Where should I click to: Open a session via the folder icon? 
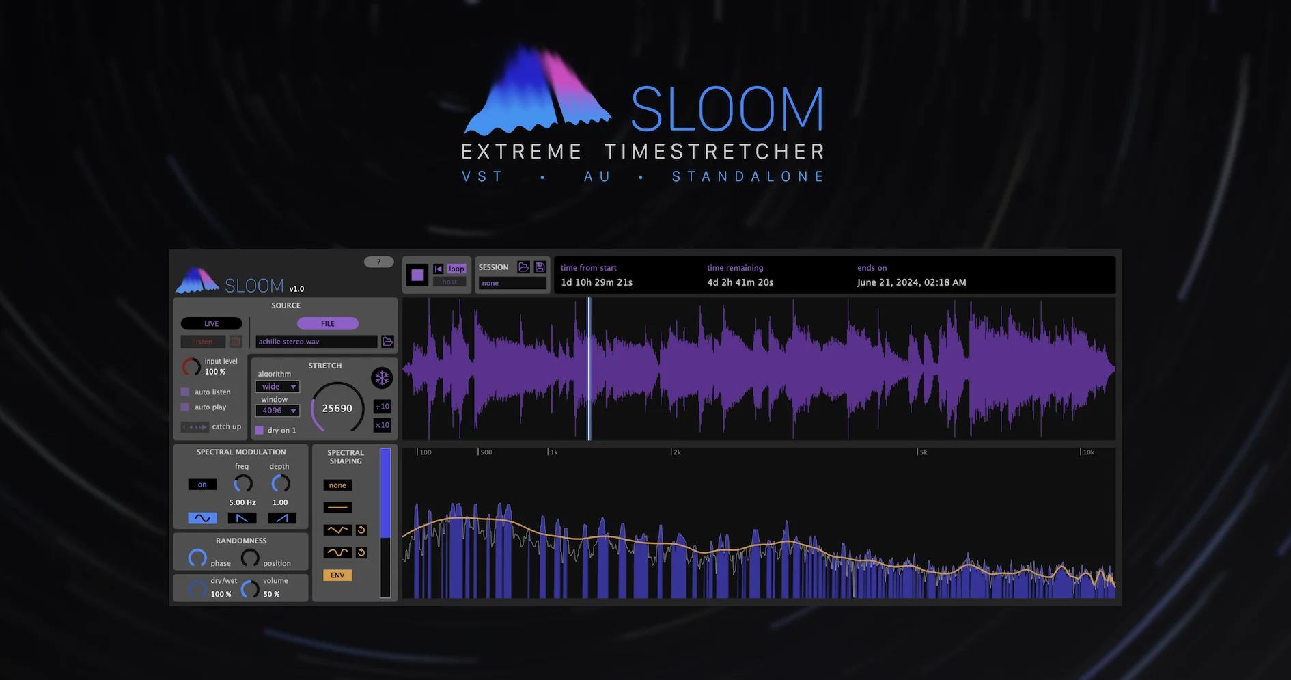click(x=524, y=267)
